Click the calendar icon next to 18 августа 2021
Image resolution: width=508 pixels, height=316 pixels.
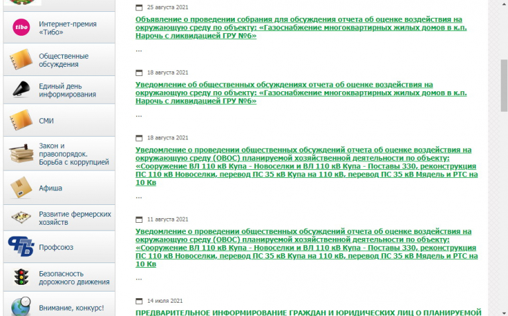[x=139, y=72]
